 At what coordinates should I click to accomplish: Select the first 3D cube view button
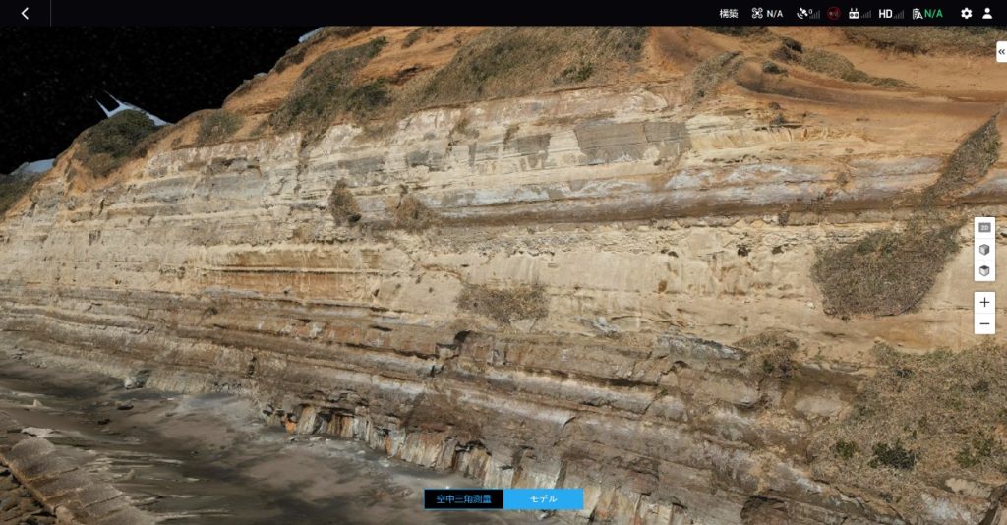pyautogui.click(x=984, y=250)
